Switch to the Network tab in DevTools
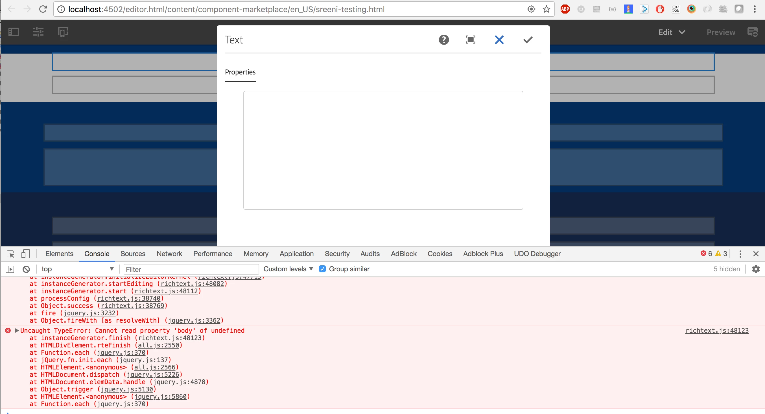The width and height of the screenshot is (765, 414). coord(169,254)
